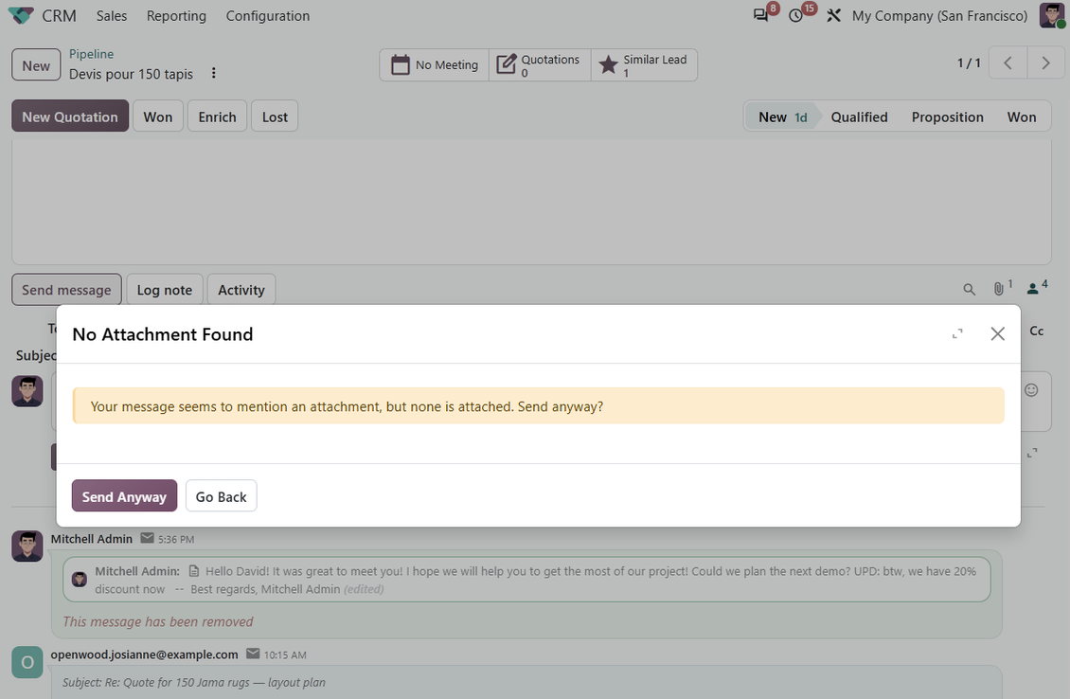The height and width of the screenshot is (699, 1070).
Task: Mark the lead as Lost
Action: click(x=275, y=116)
